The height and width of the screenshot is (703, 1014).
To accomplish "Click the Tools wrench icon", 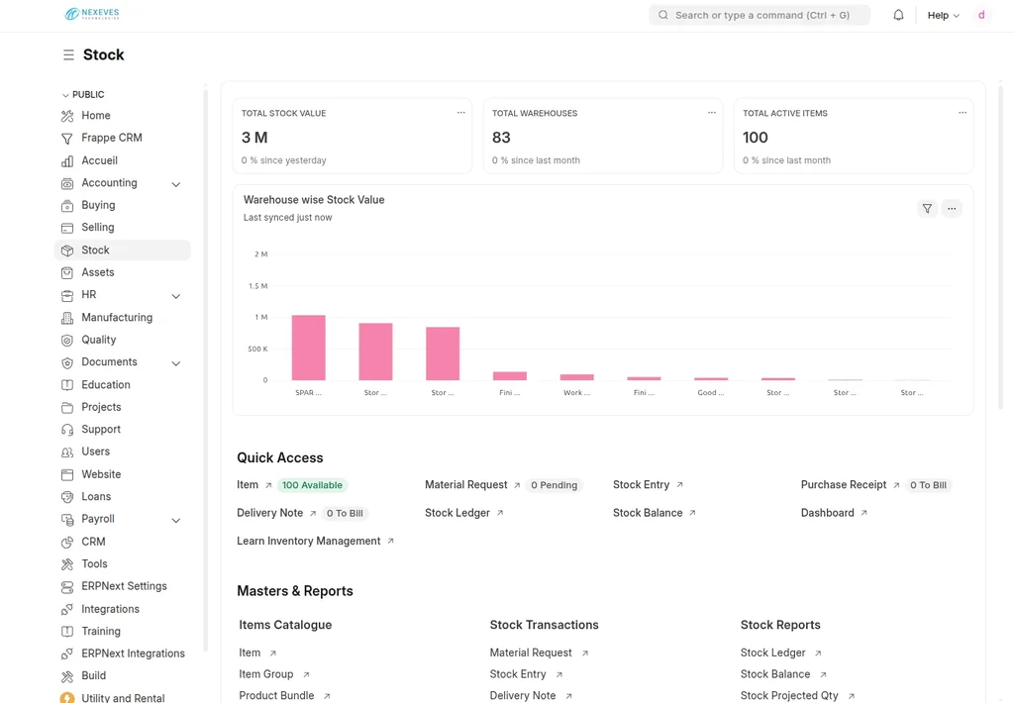I will (67, 564).
